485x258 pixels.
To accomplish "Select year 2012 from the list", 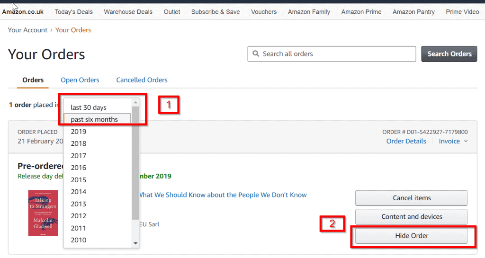I will (x=79, y=216).
